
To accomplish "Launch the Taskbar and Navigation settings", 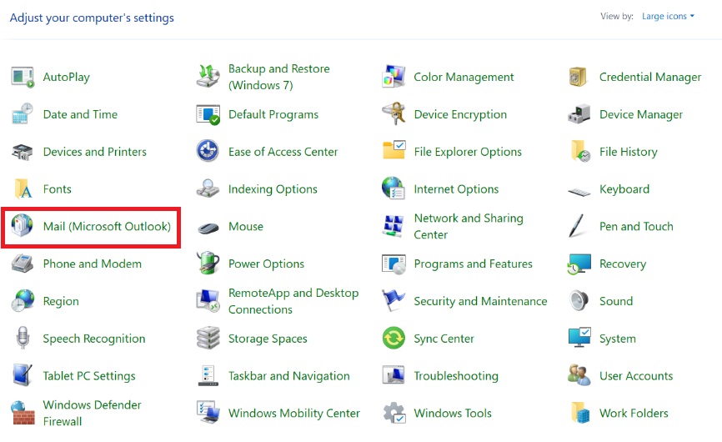I will coord(288,377).
